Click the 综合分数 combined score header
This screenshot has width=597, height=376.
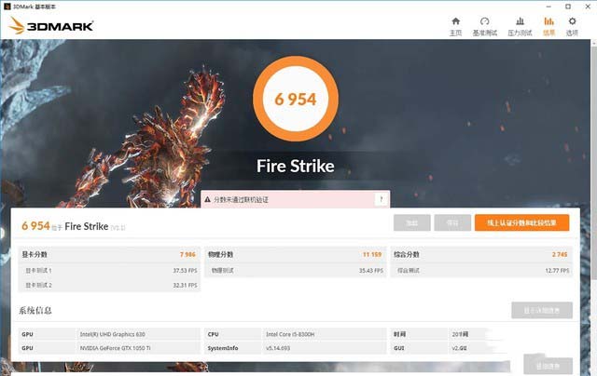pos(407,254)
